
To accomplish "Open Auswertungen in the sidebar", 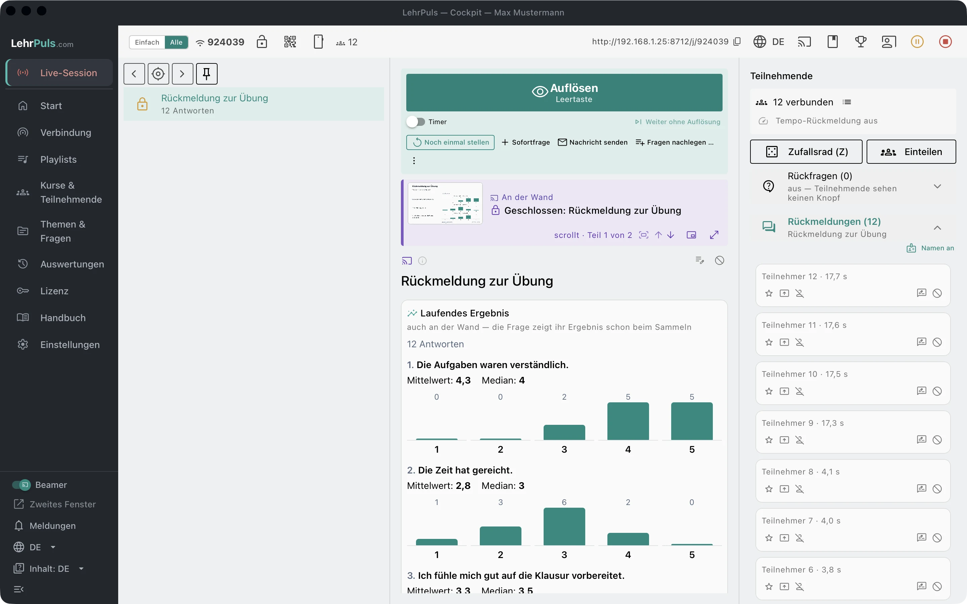I will [59, 264].
